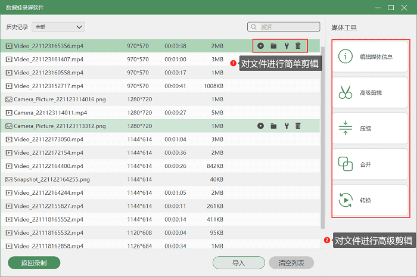
Task: Delete Camera_Picture_221123113312.png via trash icon
Action: 298,126
